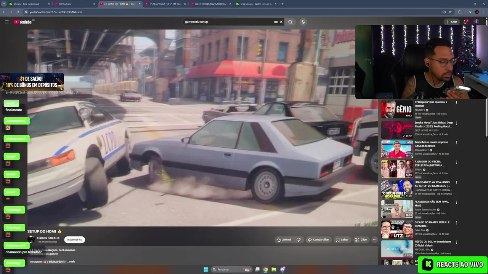
Task: Start voice search with the microphone
Action: [303, 22]
